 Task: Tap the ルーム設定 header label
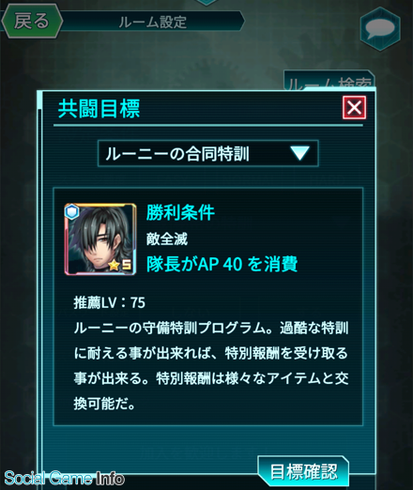coord(153,22)
